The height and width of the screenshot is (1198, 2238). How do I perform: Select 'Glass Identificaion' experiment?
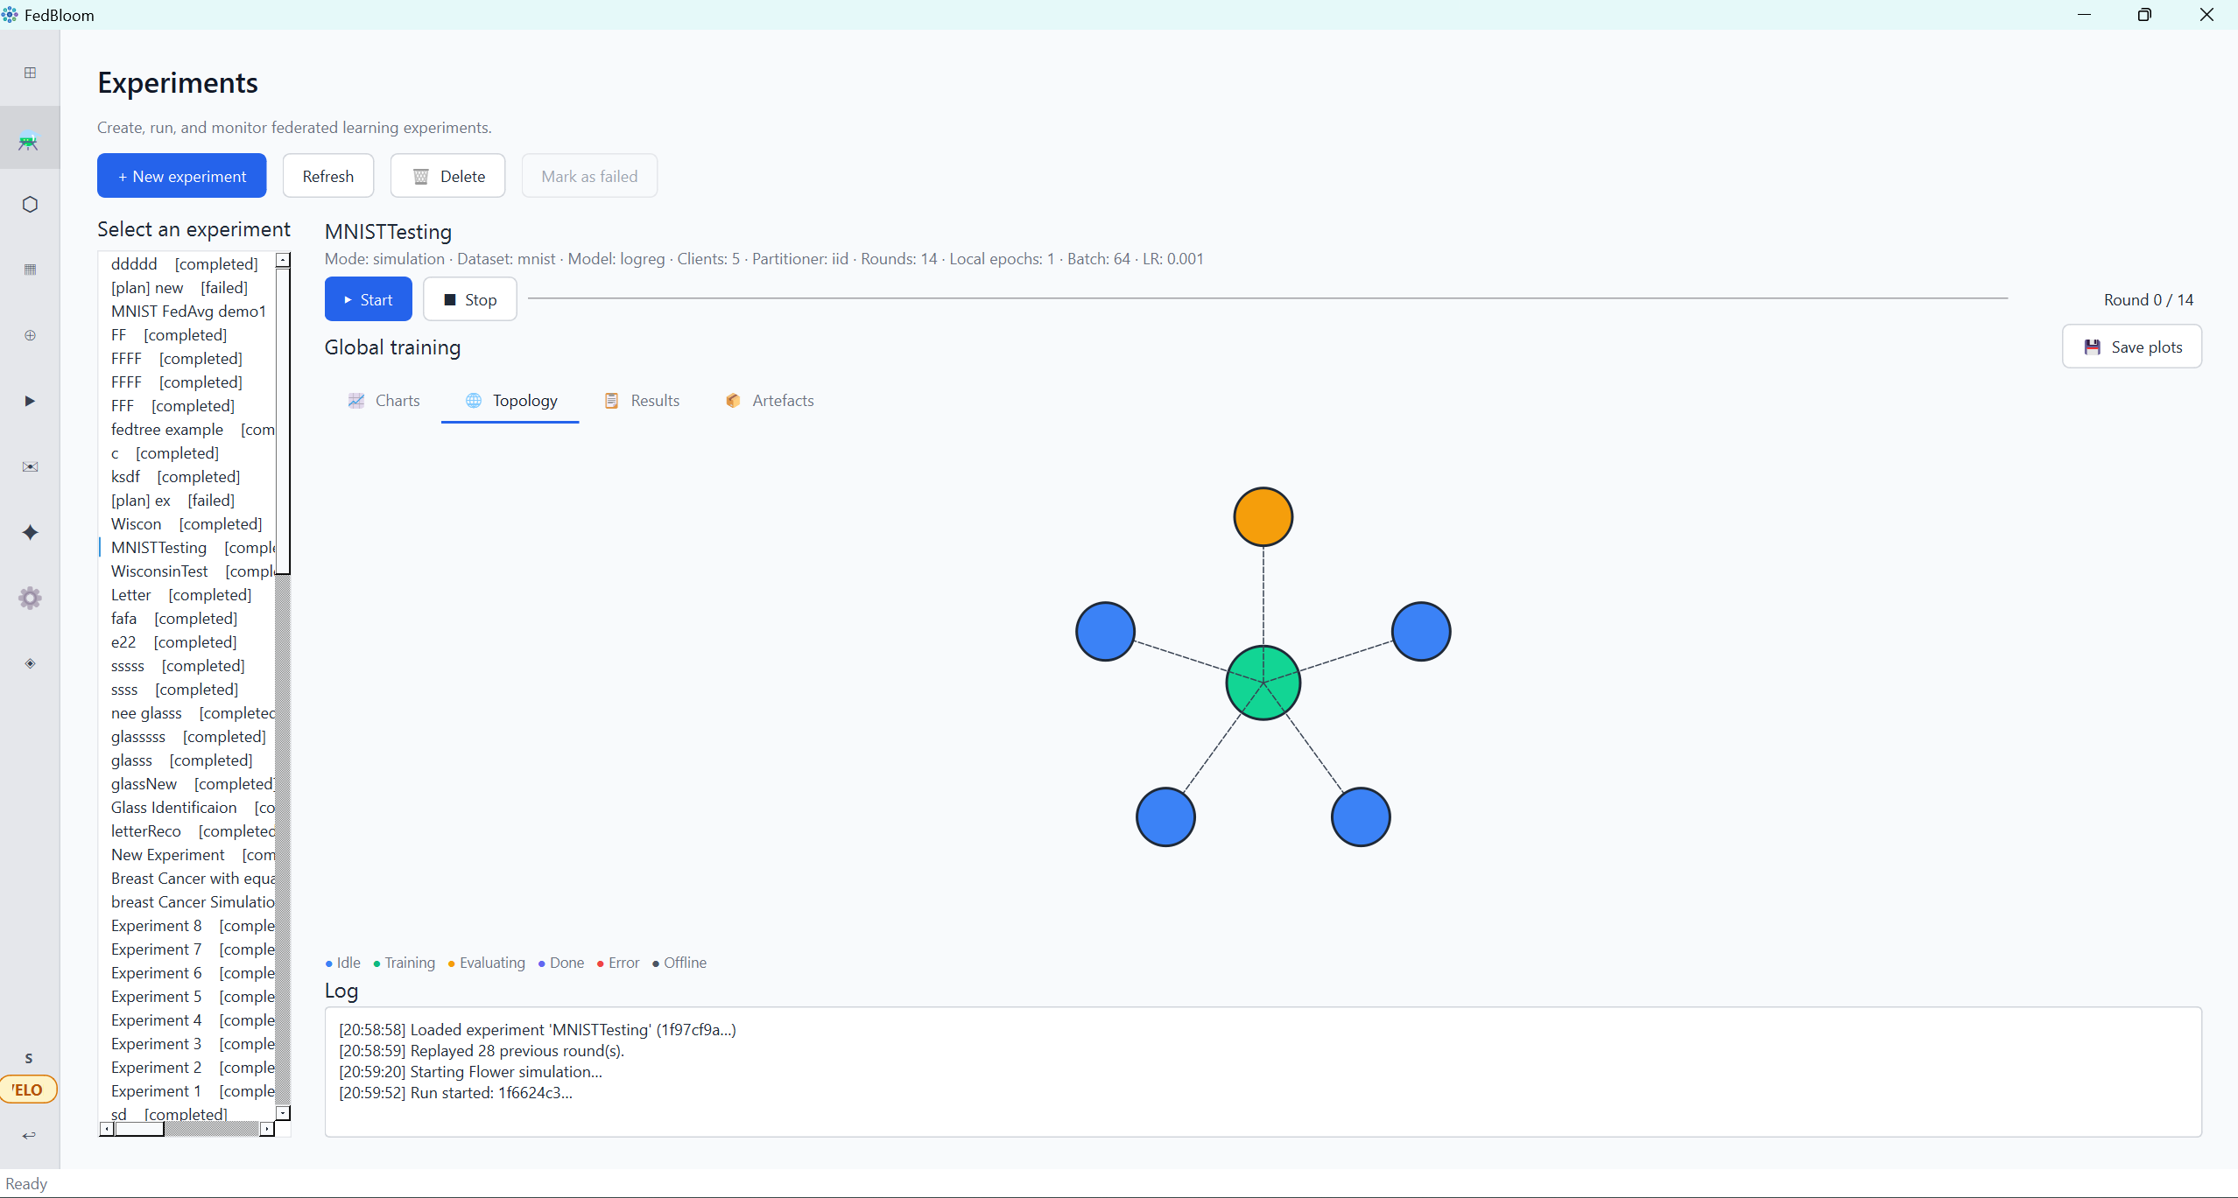pos(187,807)
